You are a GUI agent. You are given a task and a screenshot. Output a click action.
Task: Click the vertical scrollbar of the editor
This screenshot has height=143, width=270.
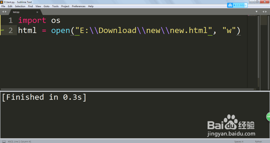click(258, 46)
